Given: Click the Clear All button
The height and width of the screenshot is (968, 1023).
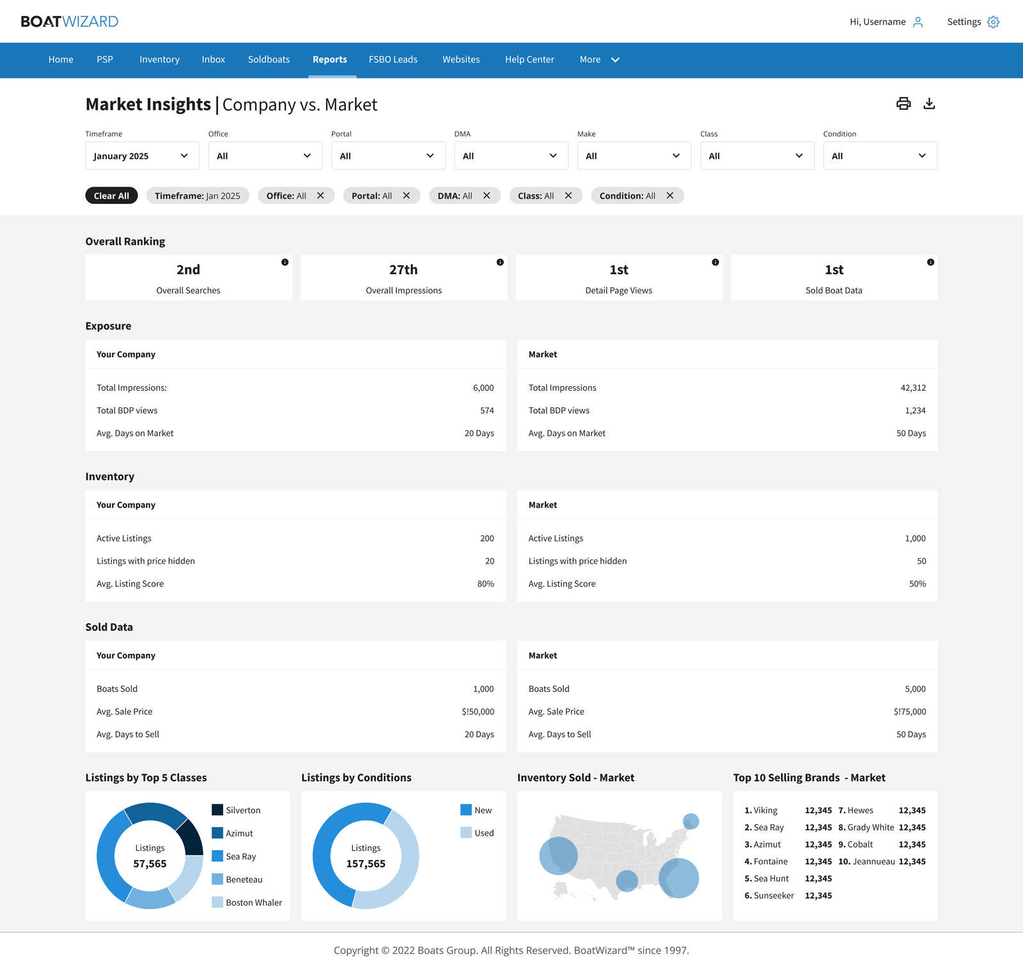Looking at the screenshot, I should [111, 196].
